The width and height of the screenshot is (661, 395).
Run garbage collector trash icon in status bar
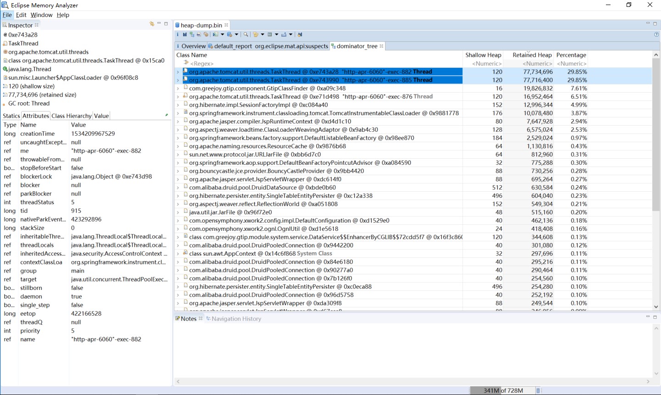(538, 390)
